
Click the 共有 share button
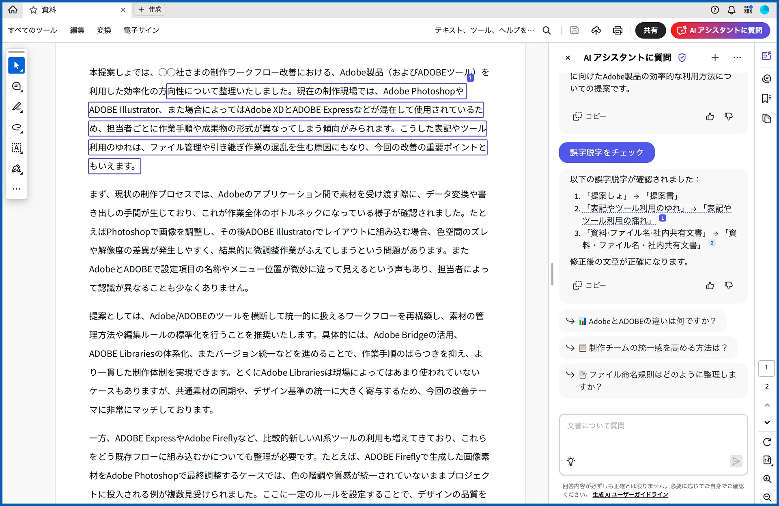coord(650,30)
